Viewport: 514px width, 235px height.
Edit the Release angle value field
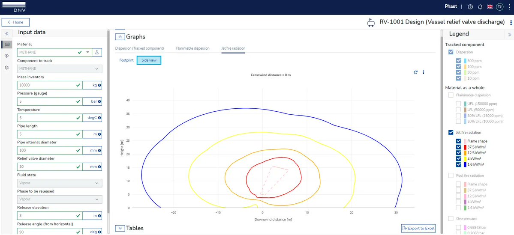click(50, 232)
